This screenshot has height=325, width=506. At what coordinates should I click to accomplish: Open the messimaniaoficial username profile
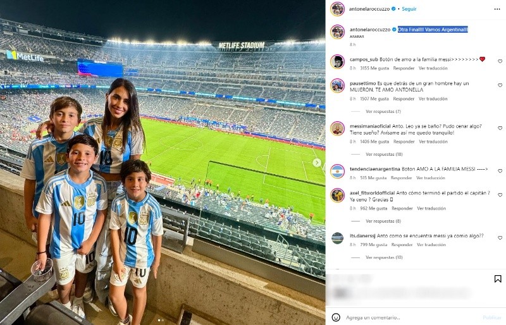point(370,126)
